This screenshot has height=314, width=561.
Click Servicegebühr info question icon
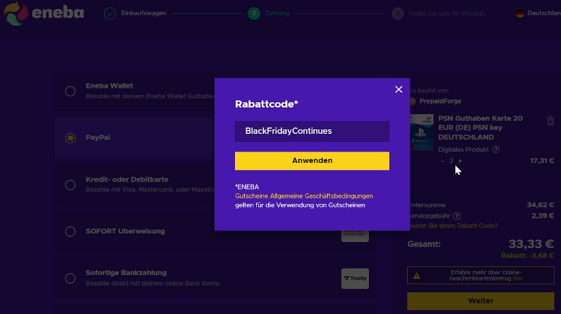pos(457,216)
